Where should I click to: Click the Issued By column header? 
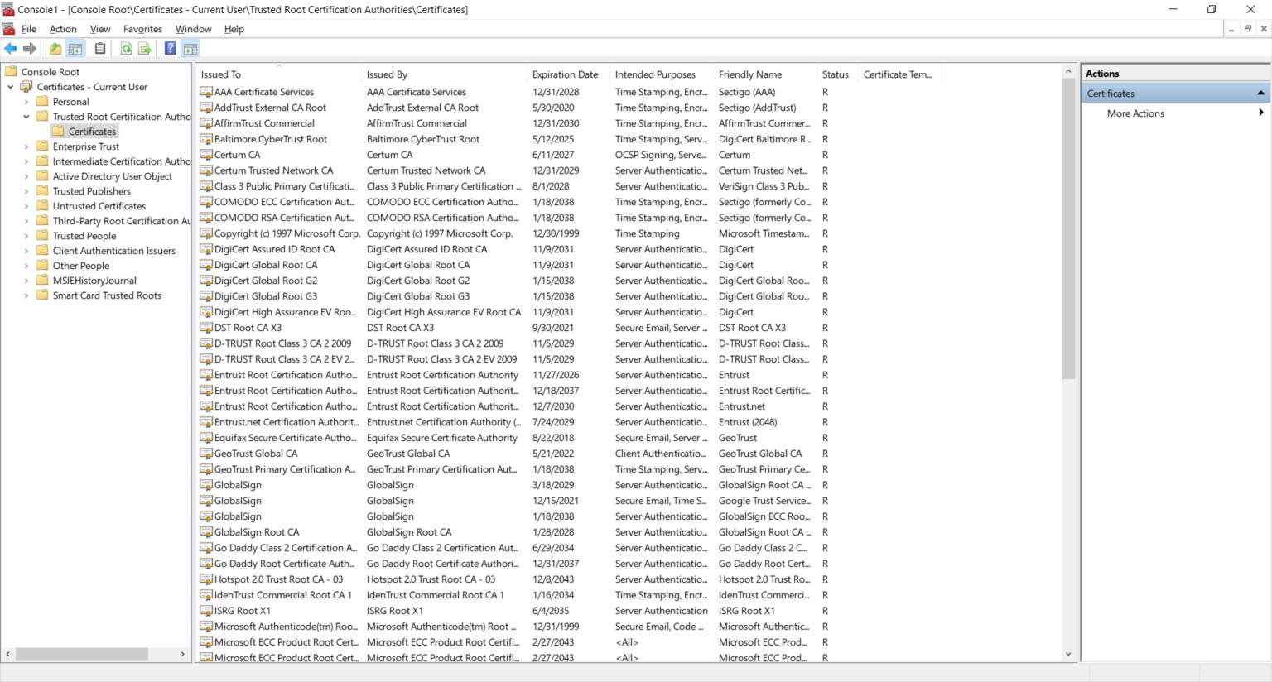(x=387, y=74)
